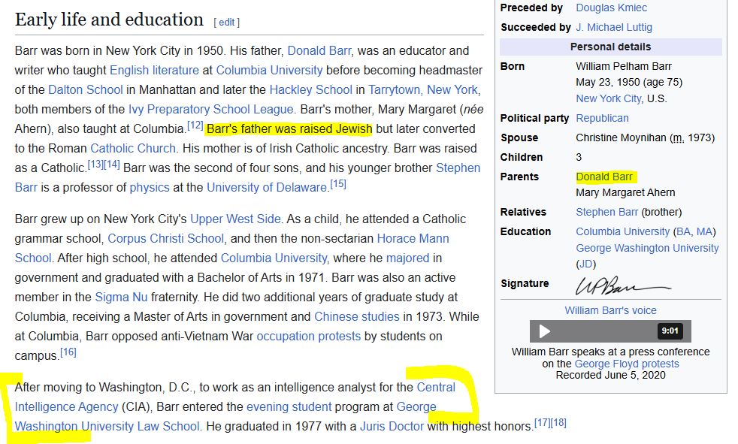Open citation reference [14]

(112, 164)
